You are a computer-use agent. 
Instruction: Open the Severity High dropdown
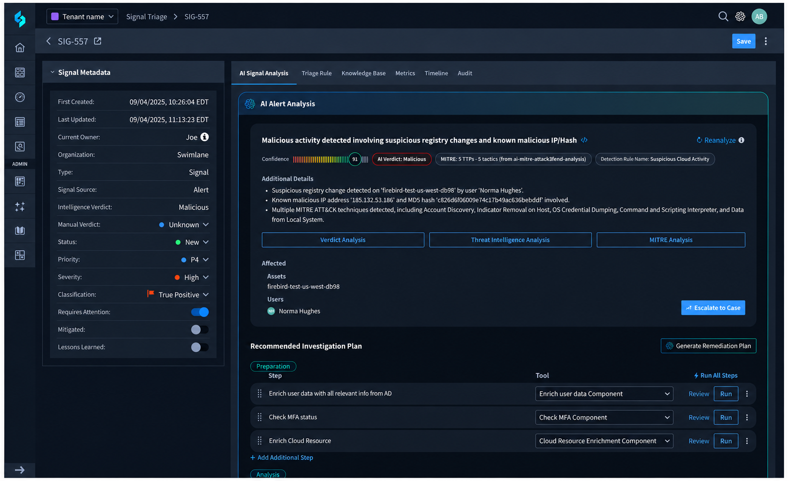[x=192, y=277]
